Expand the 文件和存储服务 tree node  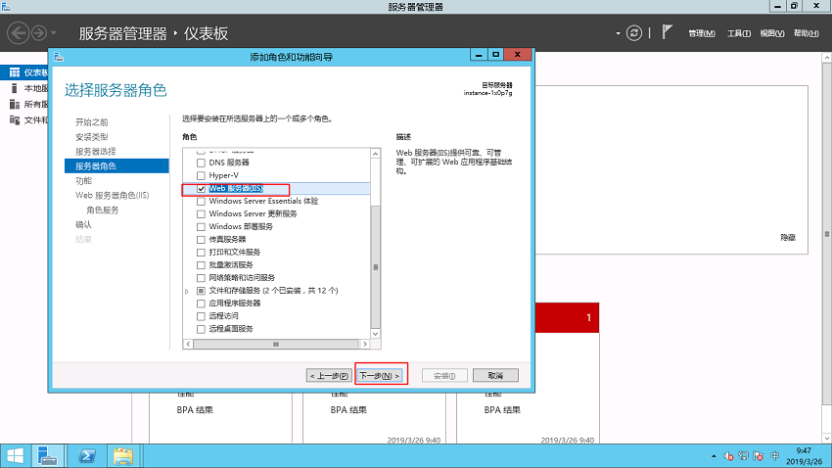point(187,292)
